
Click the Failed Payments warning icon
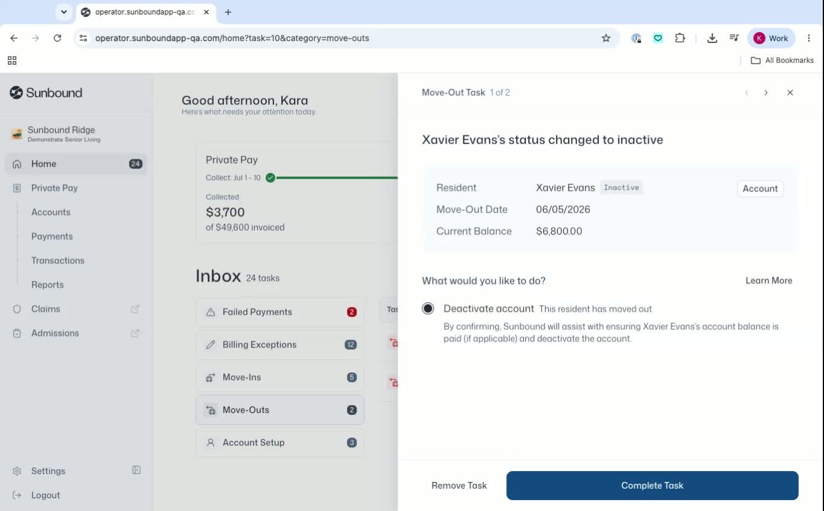pyautogui.click(x=211, y=312)
